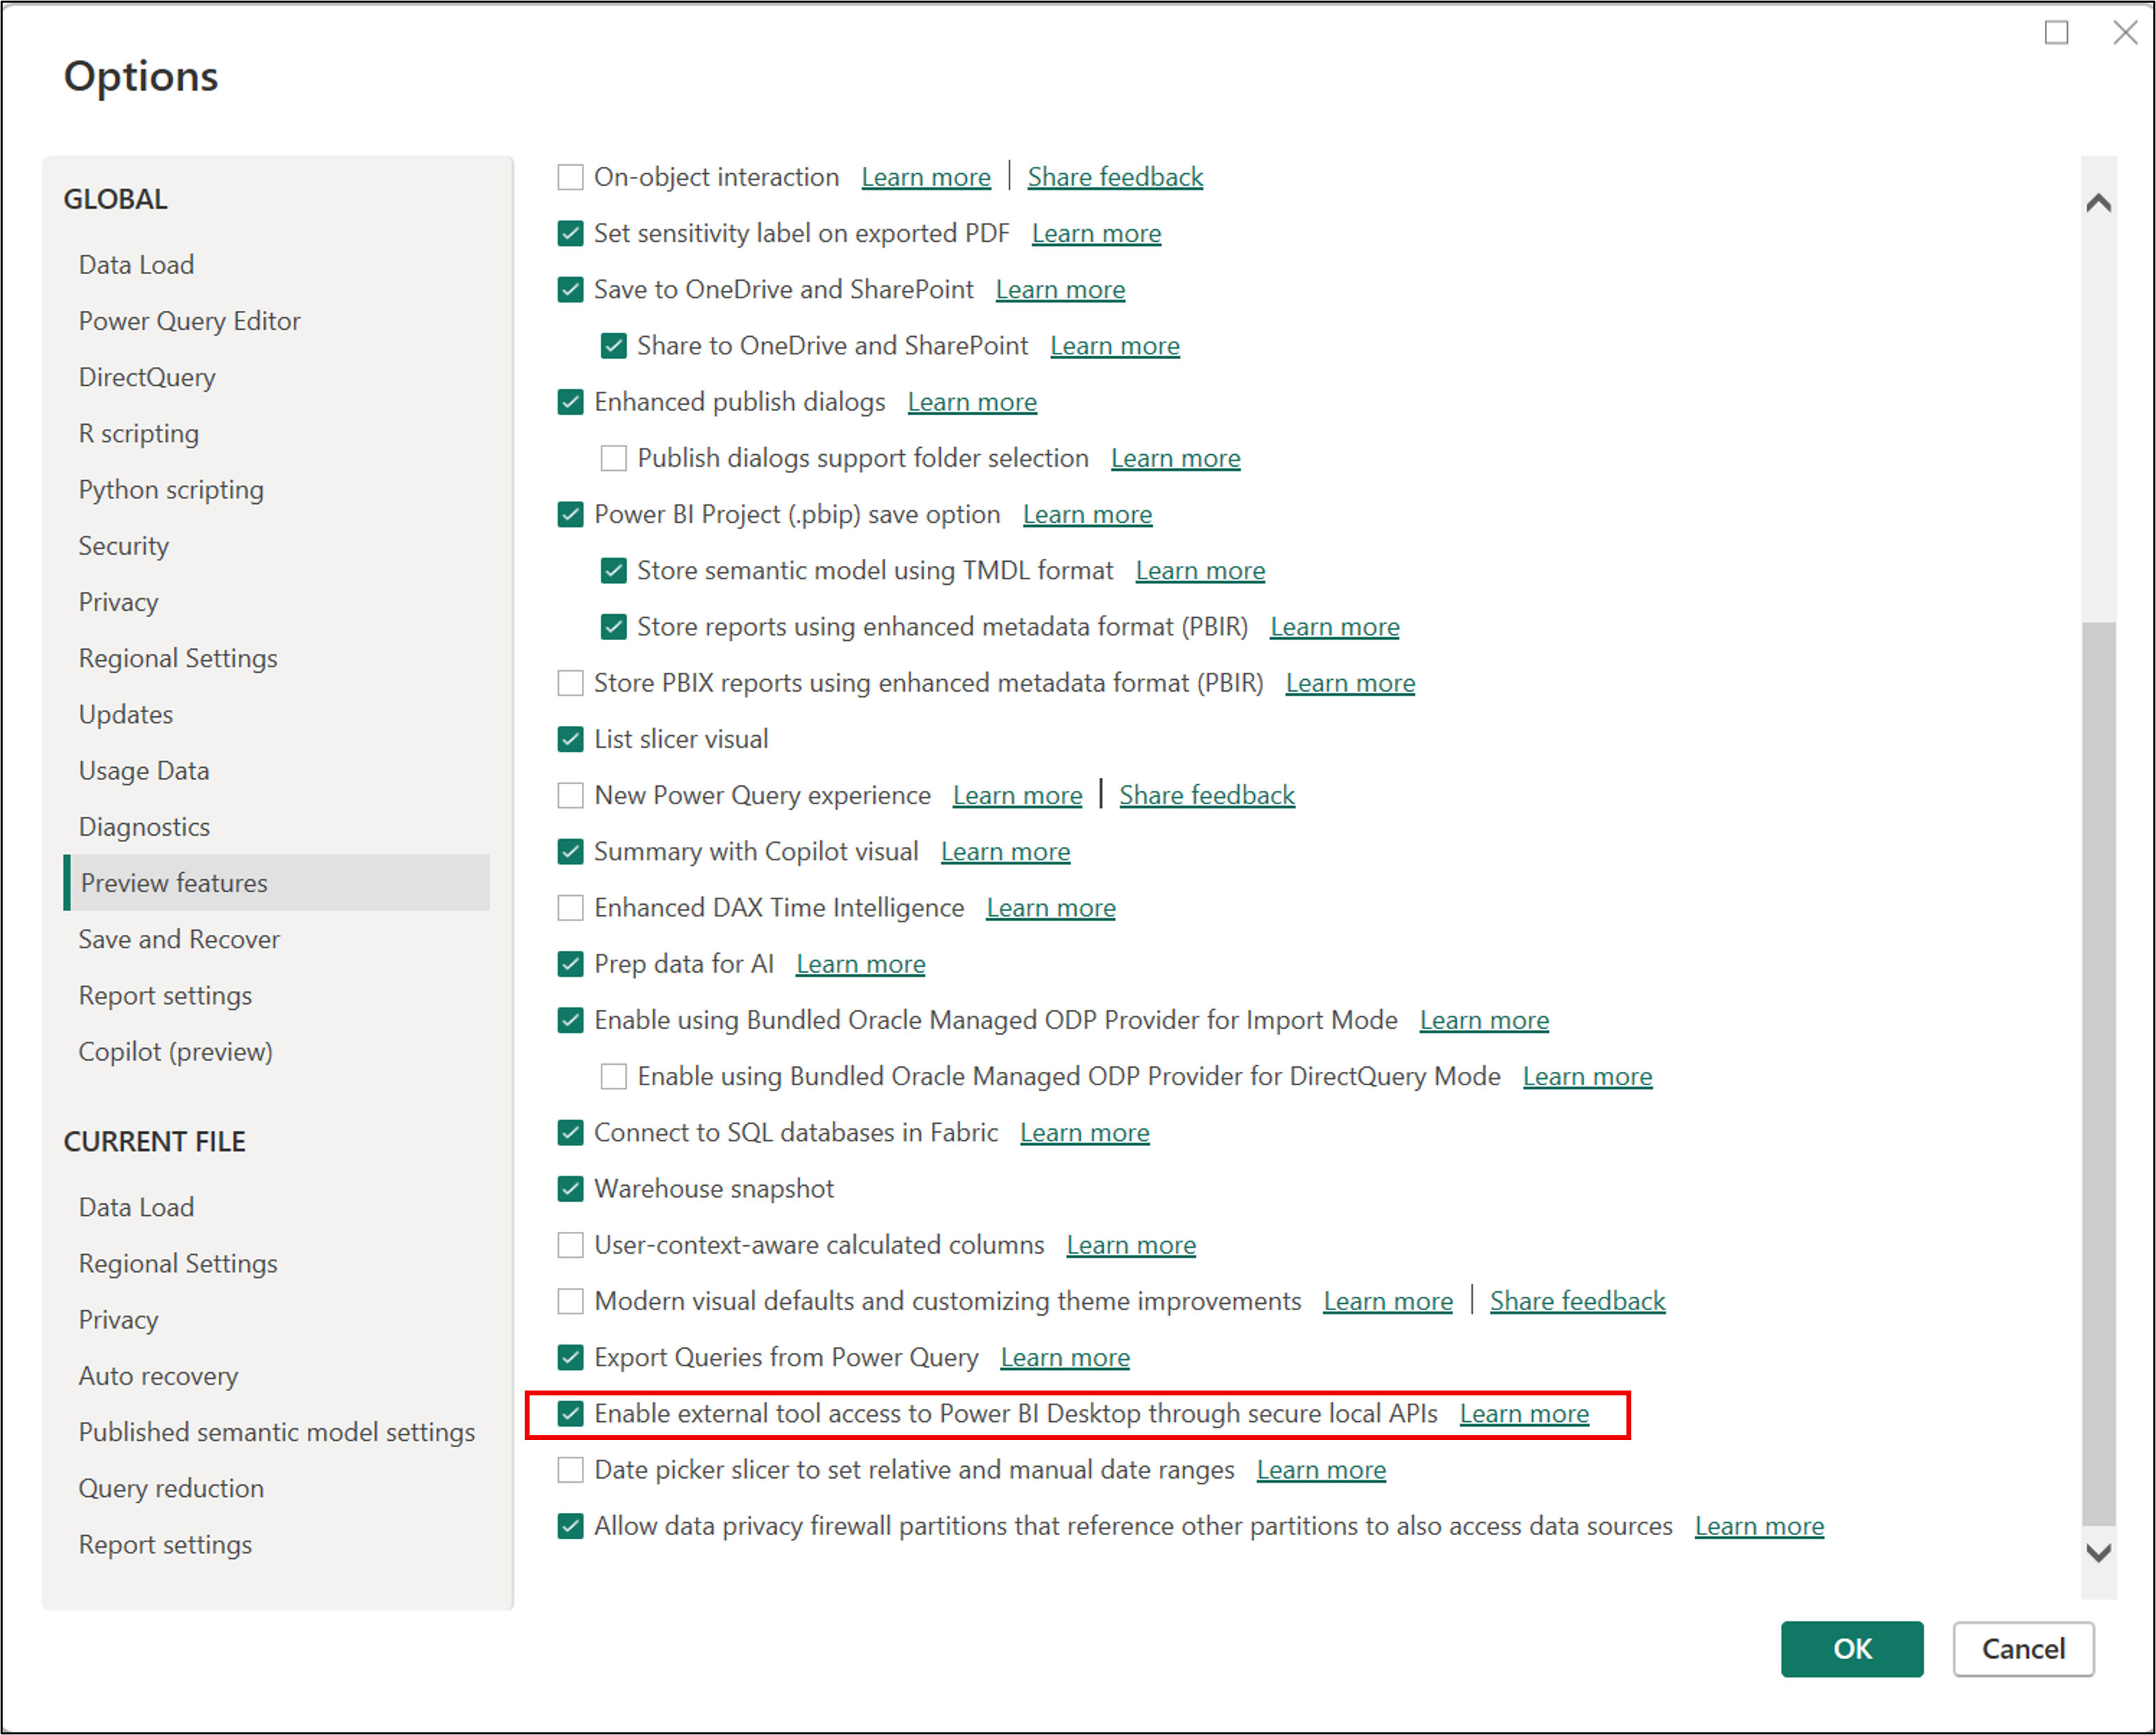Toggle Prep data for AI checkbox
Image resolution: width=2156 pixels, height=1735 pixels.
(x=570, y=963)
